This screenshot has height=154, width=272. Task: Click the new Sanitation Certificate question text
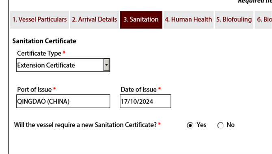pyautogui.click(x=85, y=125)
